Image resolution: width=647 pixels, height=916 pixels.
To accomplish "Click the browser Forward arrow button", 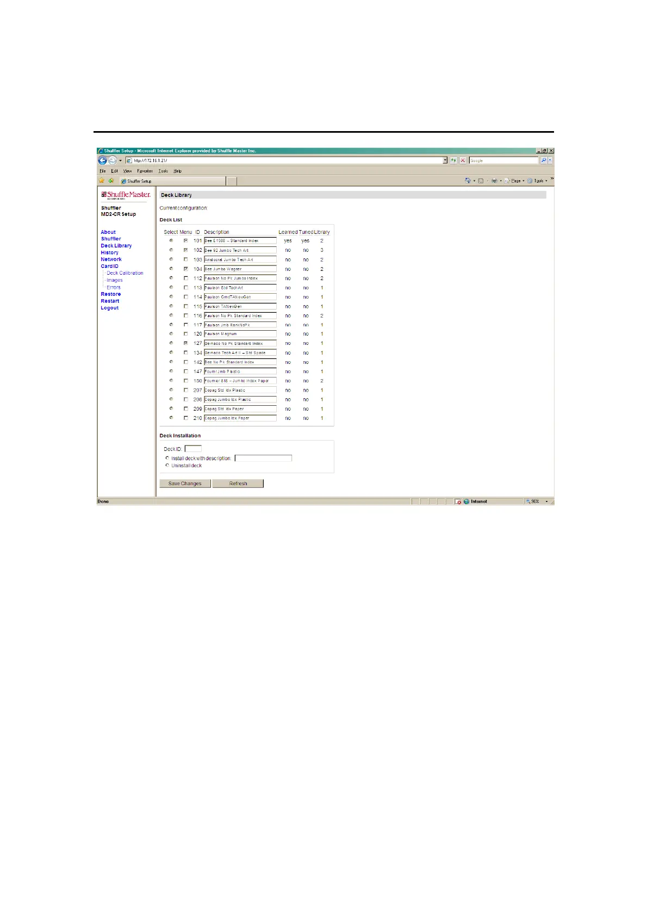I will click(x=112, y=160).
